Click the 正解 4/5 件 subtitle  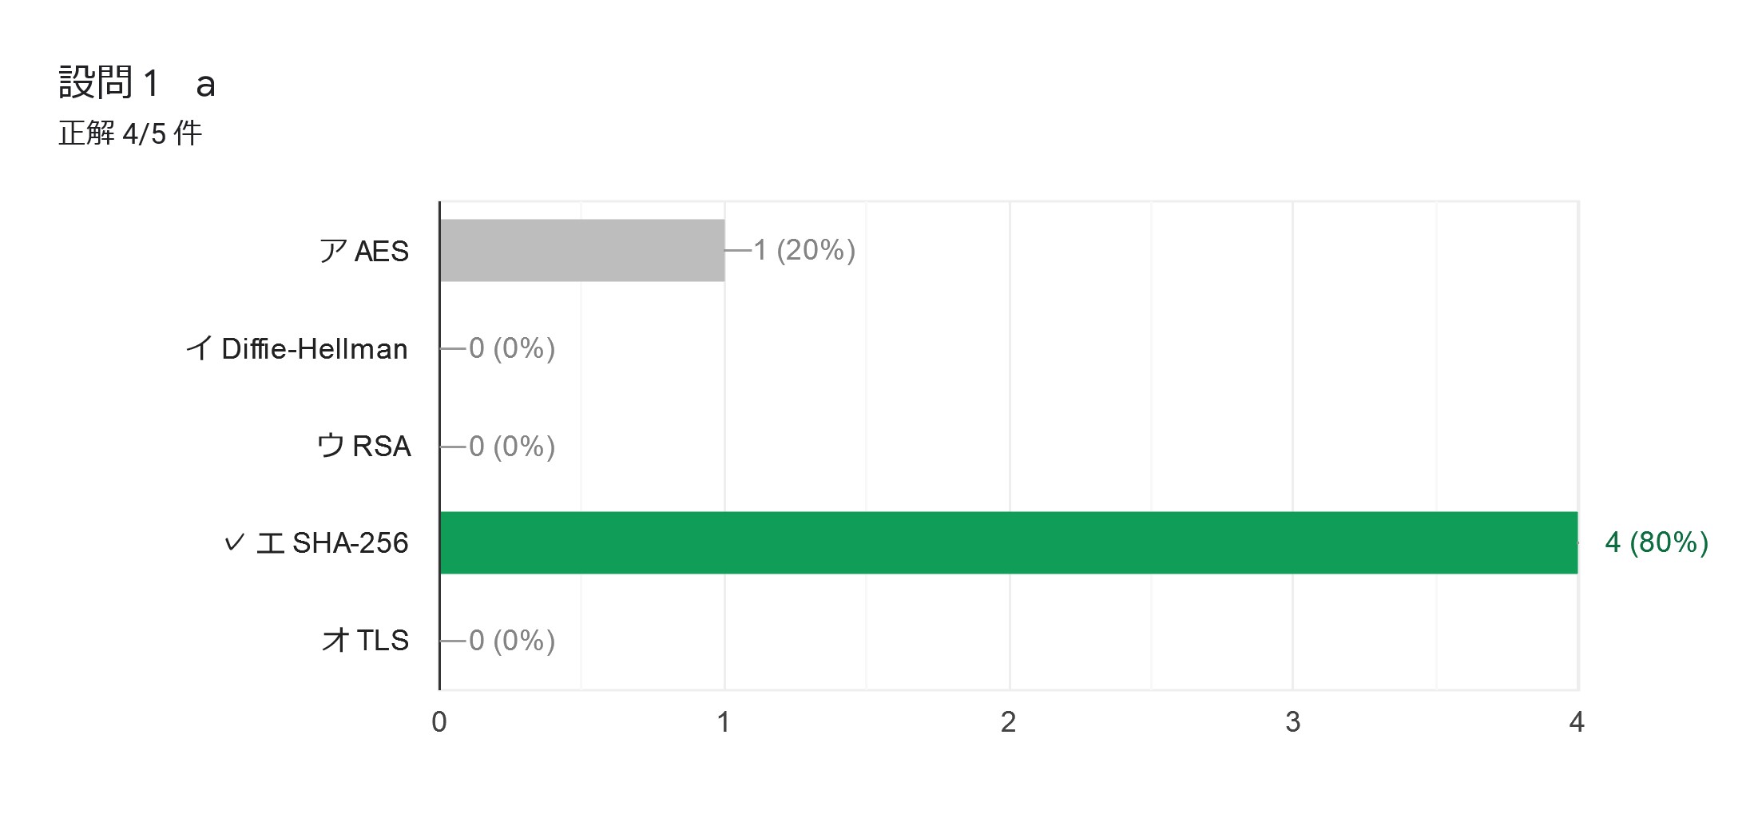pyautogui.click(x=130, y=133)
